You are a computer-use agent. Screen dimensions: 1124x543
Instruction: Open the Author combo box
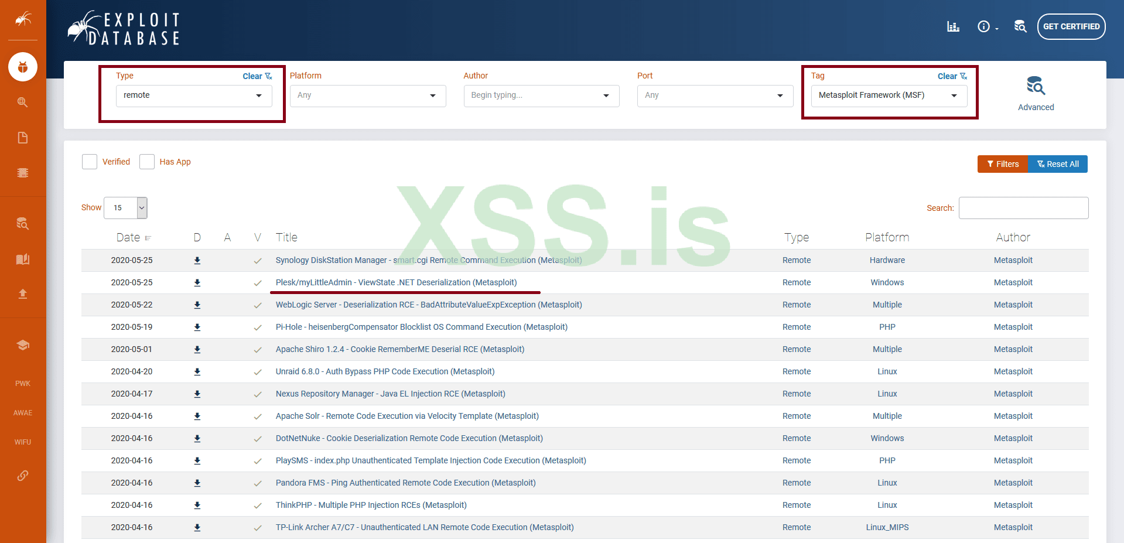[541, 95]
